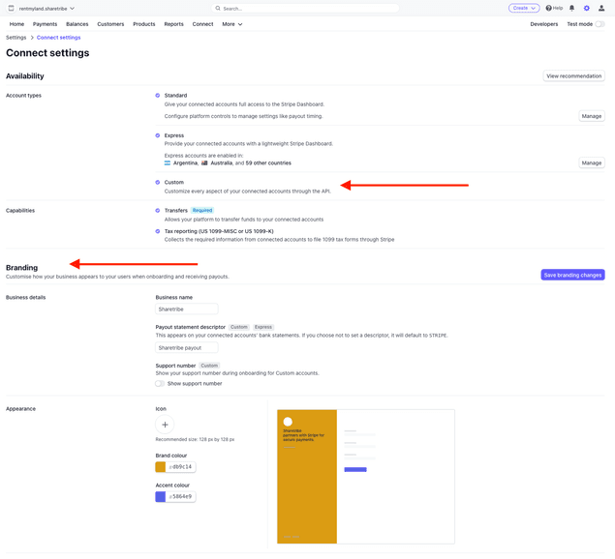The width and height of the screenshot is (615, 559).
Task: Click the Standard account type checkmark
Action: [158, 96]
